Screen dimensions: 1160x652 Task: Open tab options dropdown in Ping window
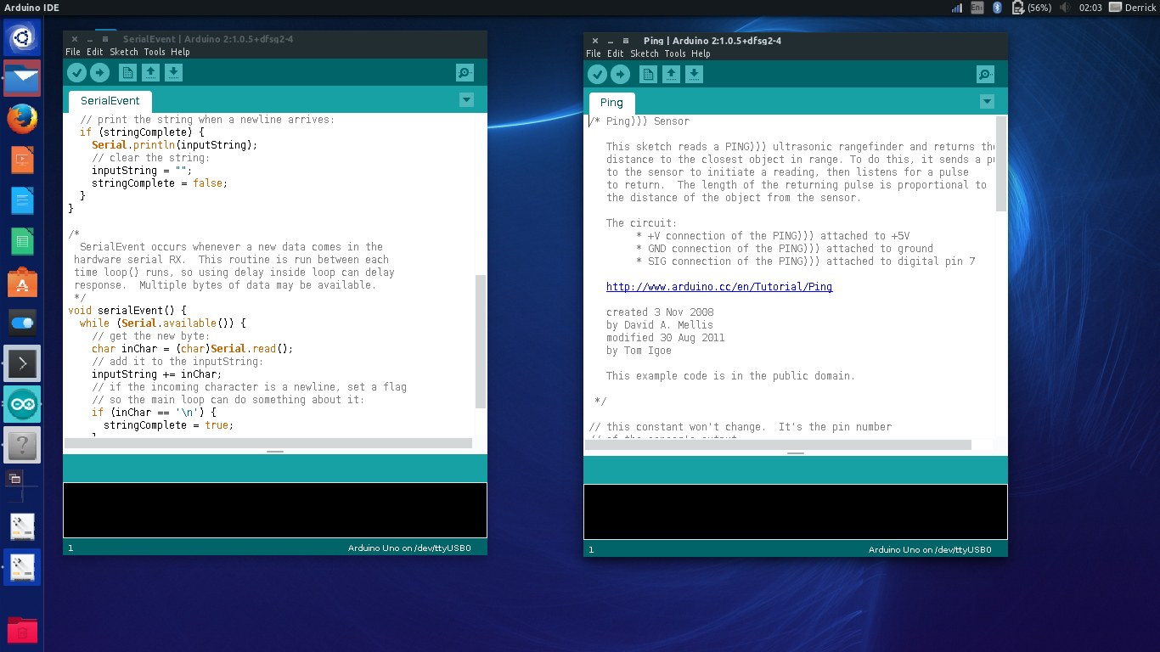tap(987, 102)
